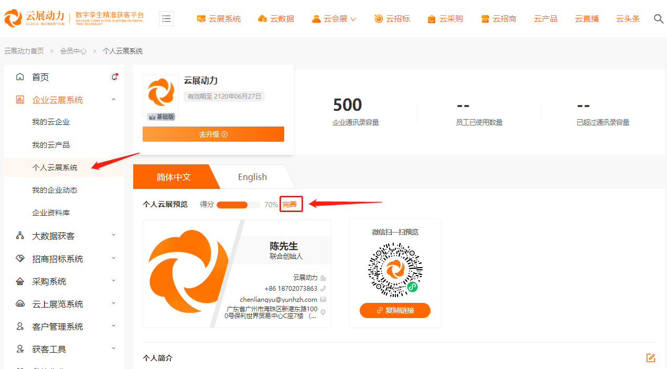Click the 云展动力 logo in header
Screen dimensions: 667x369
(74, 18)
